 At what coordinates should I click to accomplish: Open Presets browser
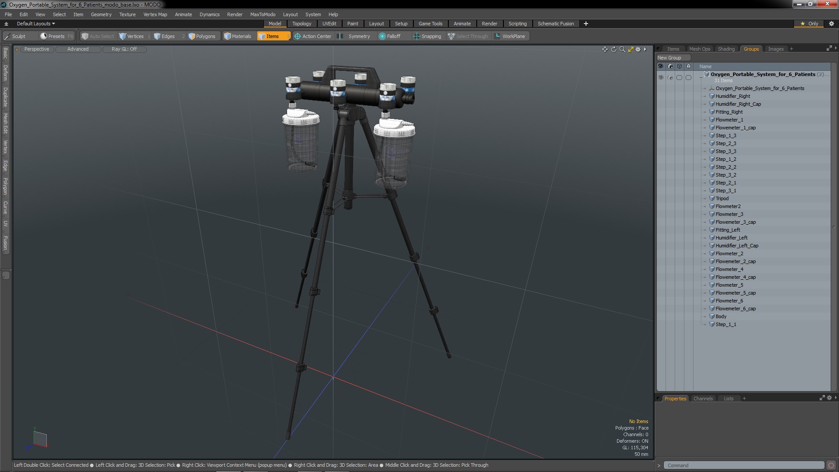pyautogui.click(x=56, y=36)
